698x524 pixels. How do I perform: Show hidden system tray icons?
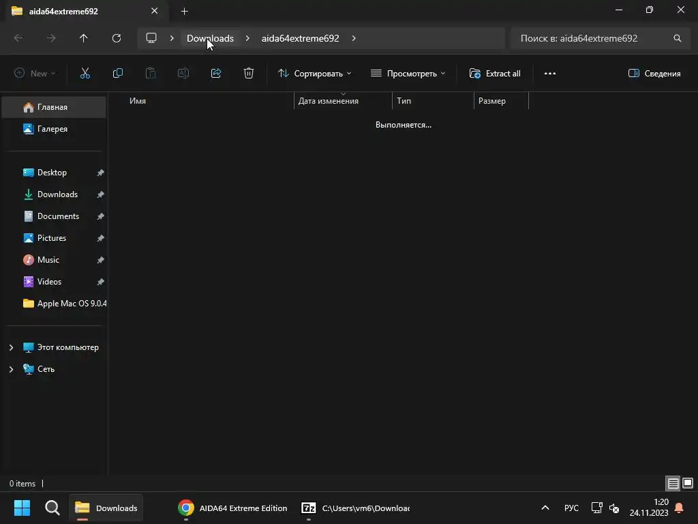pos(545,508)
